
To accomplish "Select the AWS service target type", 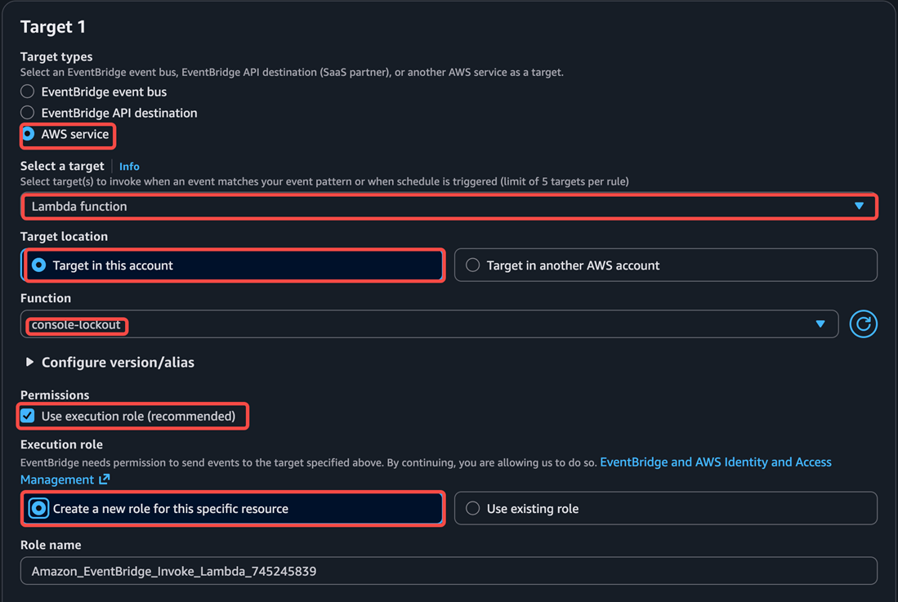I will pos(28,134).
